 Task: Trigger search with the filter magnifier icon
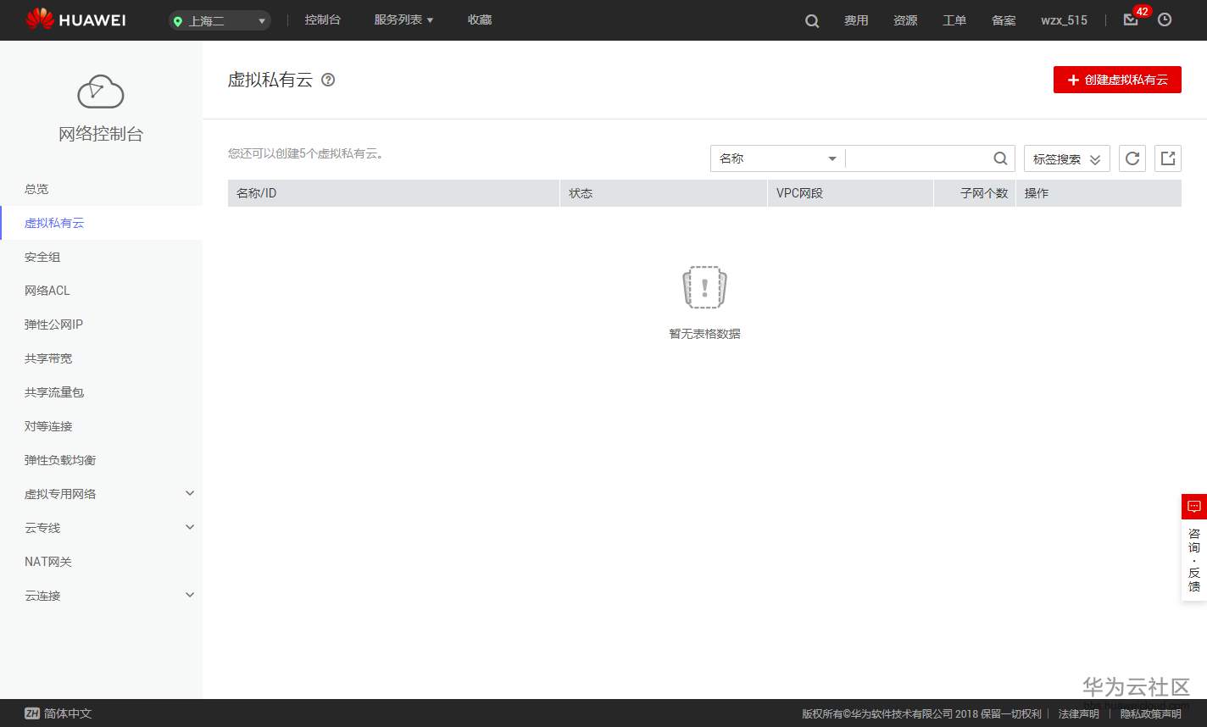(999, 158)
